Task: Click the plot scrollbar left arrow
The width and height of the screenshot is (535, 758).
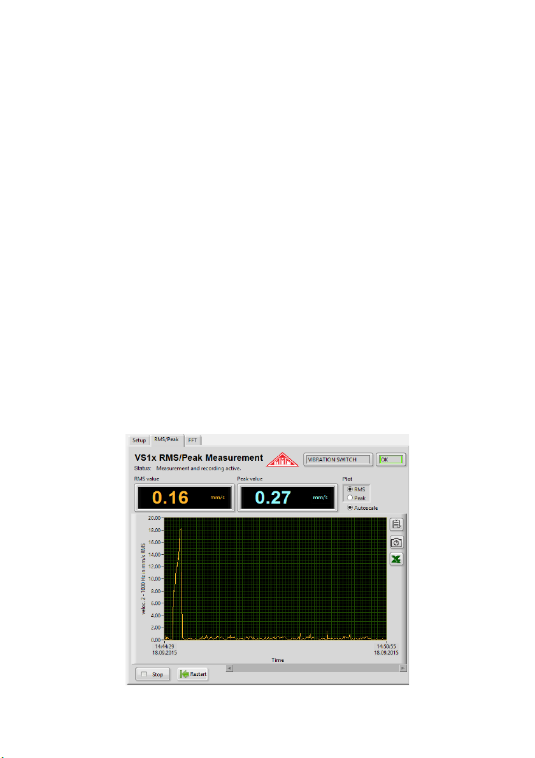Action: pyautogui.click(x=230, y=668)
